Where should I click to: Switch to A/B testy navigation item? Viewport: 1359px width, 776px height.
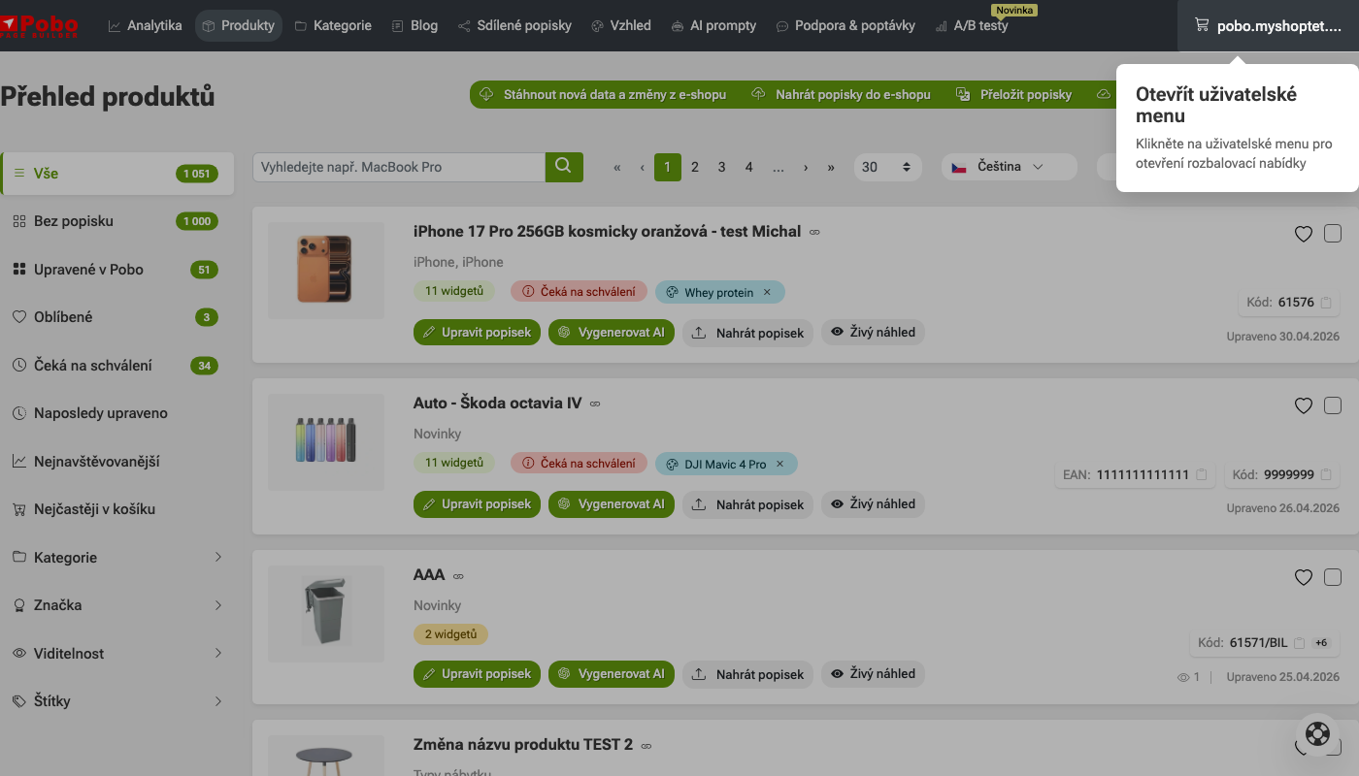click(971, 25)
